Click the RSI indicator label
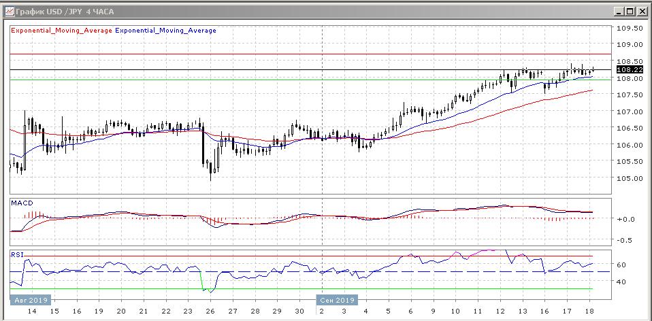Image resolution: width=652 pixels, height=321 pixels. 18,254
